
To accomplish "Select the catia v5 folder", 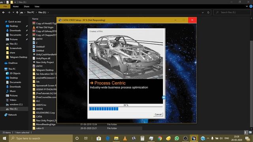I will point(40,128).
